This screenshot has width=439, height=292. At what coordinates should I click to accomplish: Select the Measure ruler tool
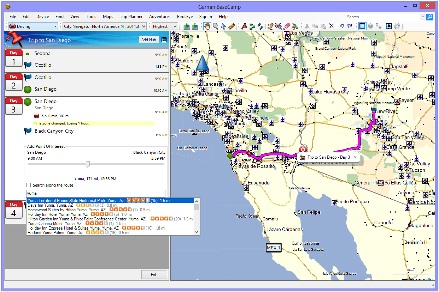pyautogui.click(x=232, y=26)
